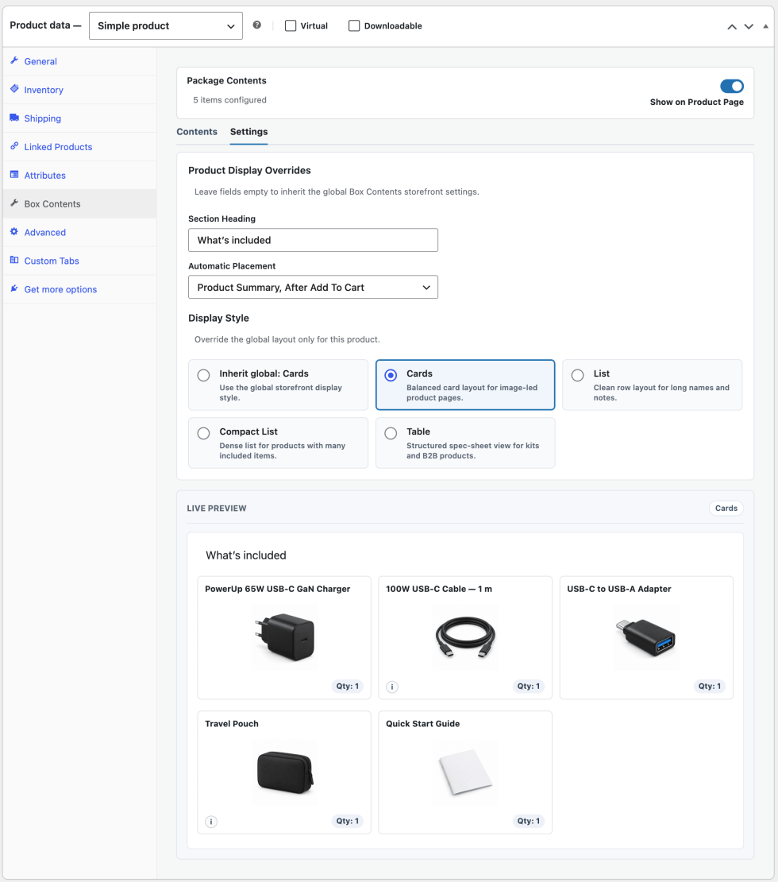Click the Attributes table icon

(x=14, y=174)
